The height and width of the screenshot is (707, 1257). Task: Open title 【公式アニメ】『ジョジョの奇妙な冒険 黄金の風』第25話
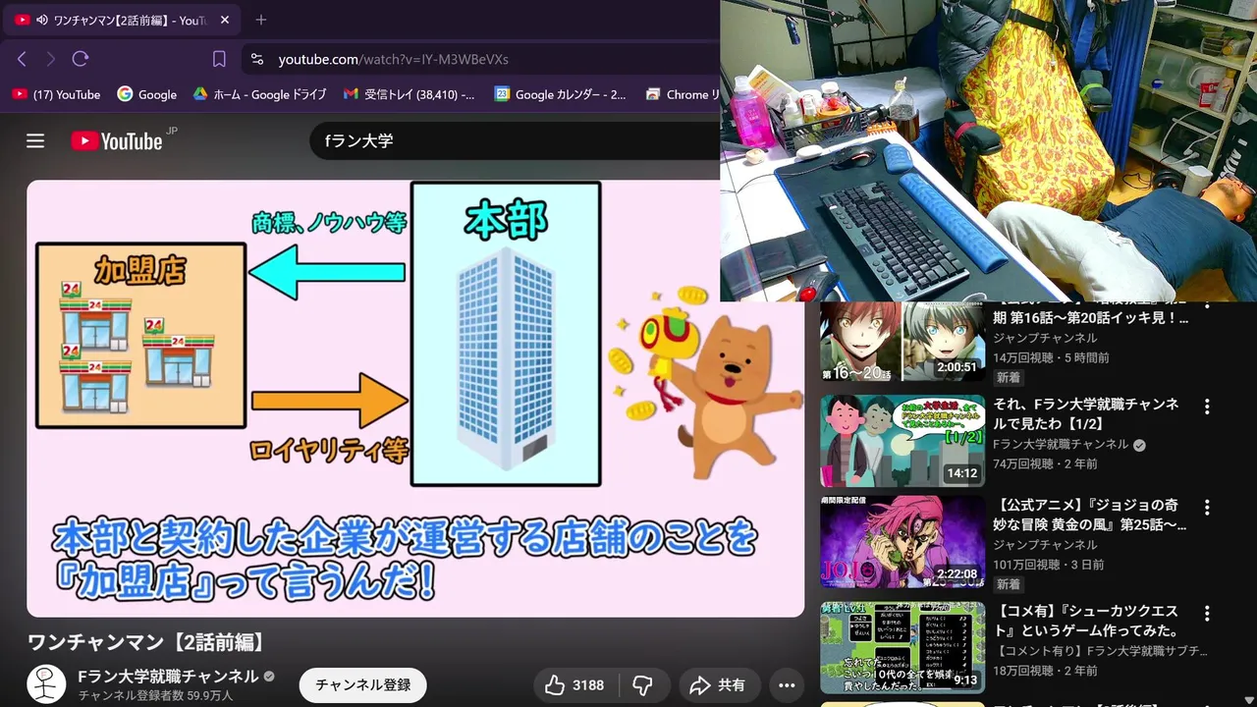pyautogui.click(x=1090, y=514)
